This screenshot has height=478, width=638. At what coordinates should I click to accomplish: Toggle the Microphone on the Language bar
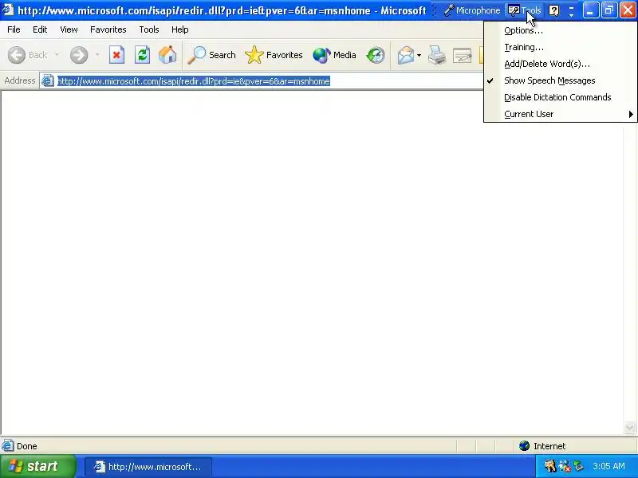(472, 10)
